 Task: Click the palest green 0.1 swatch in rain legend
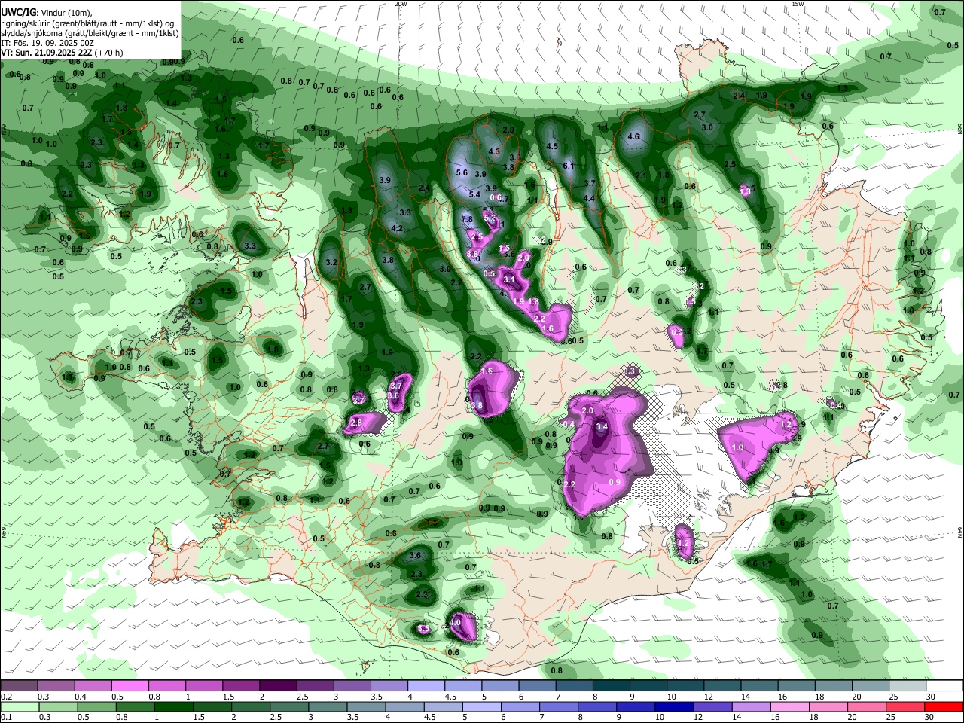pos(18,706)
